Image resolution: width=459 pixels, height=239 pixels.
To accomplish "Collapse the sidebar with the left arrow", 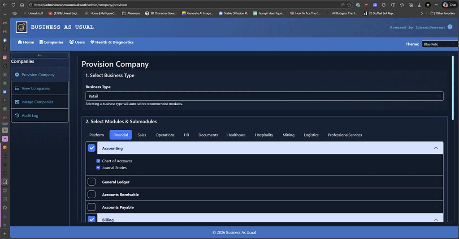I will [x=39, y=55].
